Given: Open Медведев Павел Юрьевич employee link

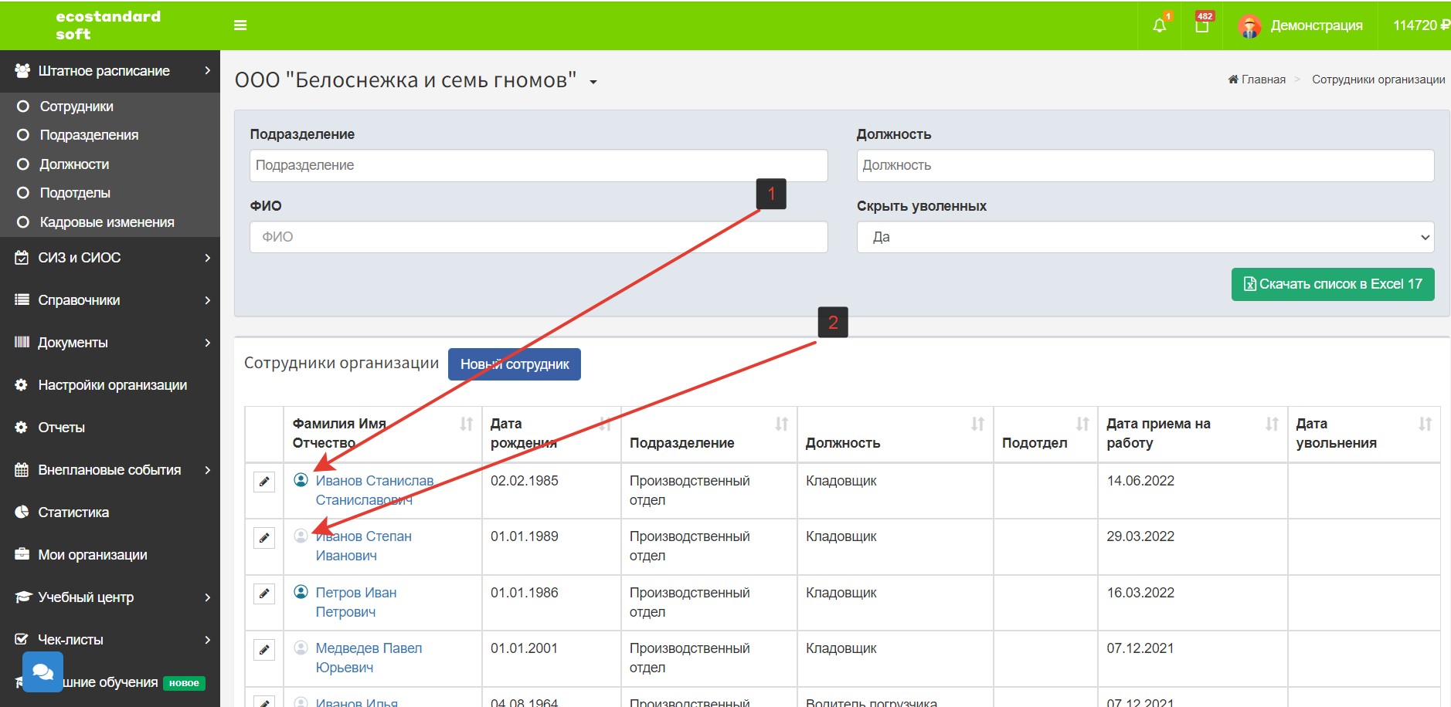Looking at the screenshot, I should click(x=369, y=658).
